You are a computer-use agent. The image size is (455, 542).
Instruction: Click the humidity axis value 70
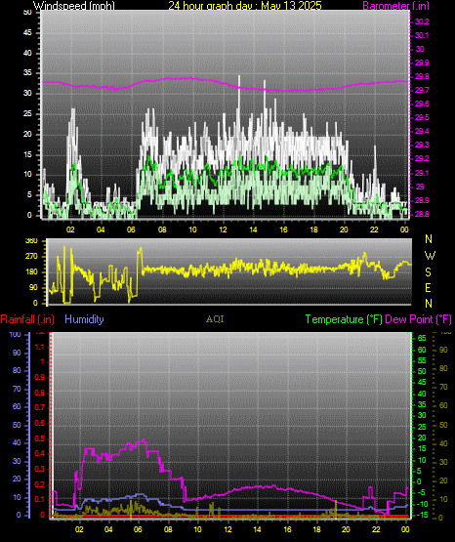[17, 389]
